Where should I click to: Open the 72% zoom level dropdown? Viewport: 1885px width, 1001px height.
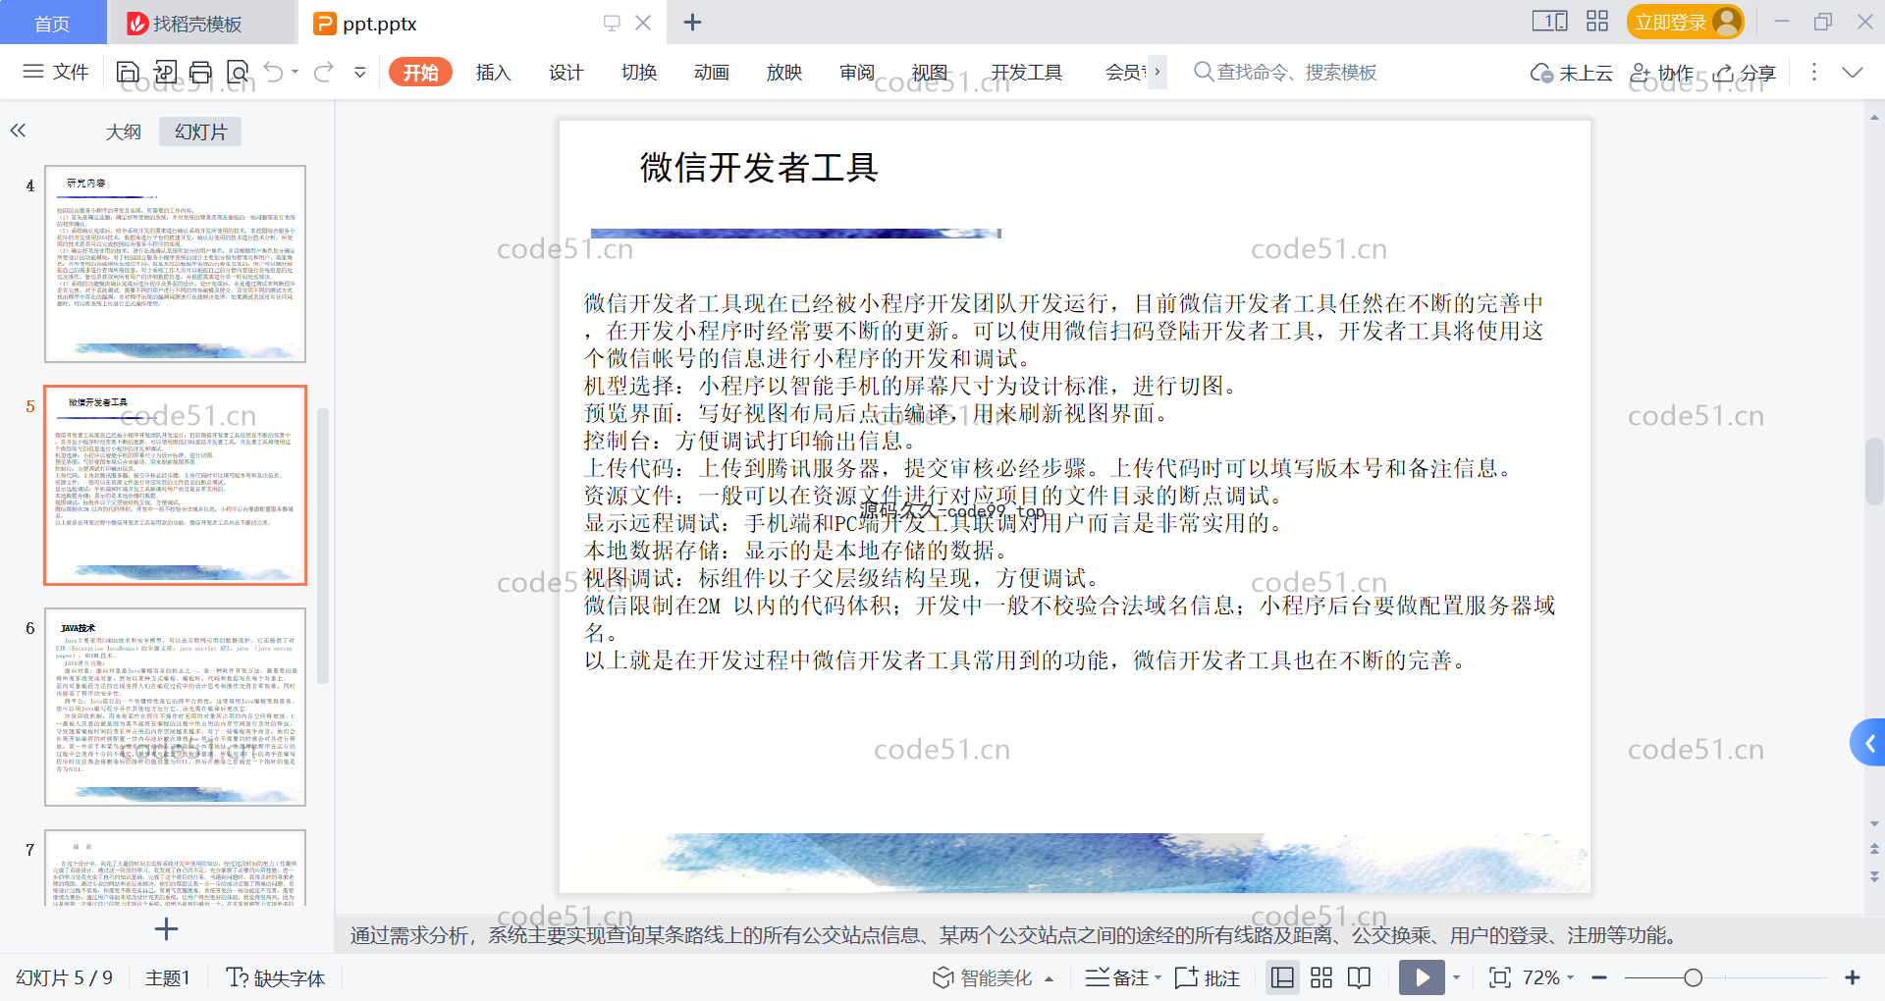(1549, 977)
